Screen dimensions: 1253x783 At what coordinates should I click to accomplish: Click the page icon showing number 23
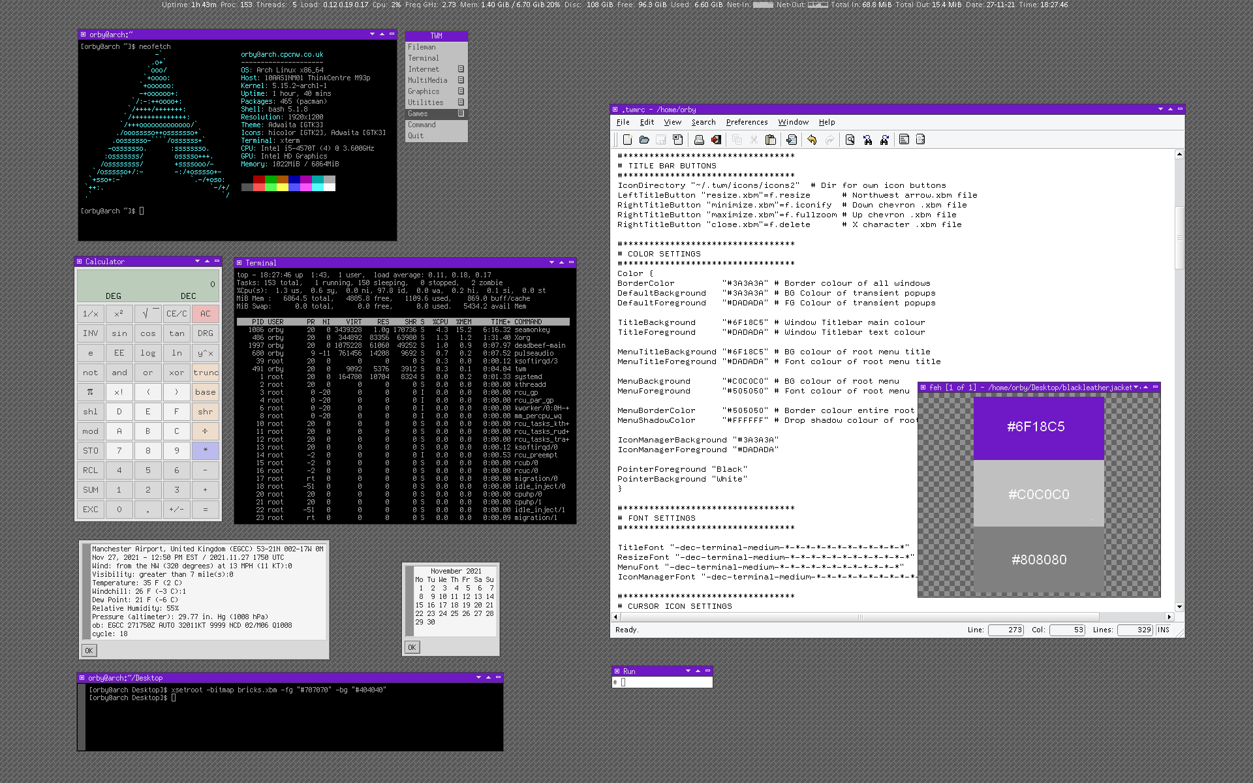[921, 140]
